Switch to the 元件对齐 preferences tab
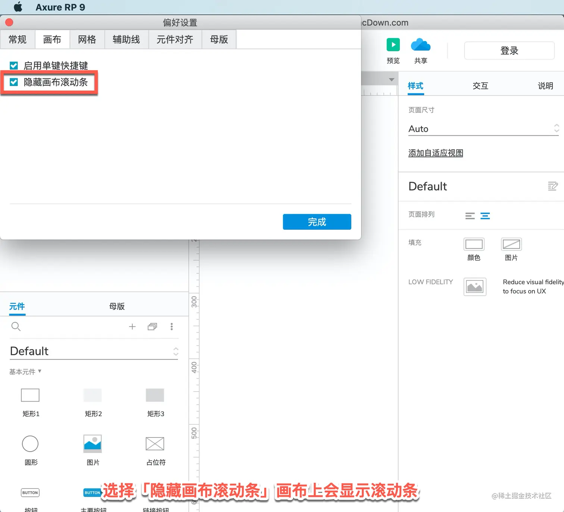The image size is (564, 512). (175, 40)
